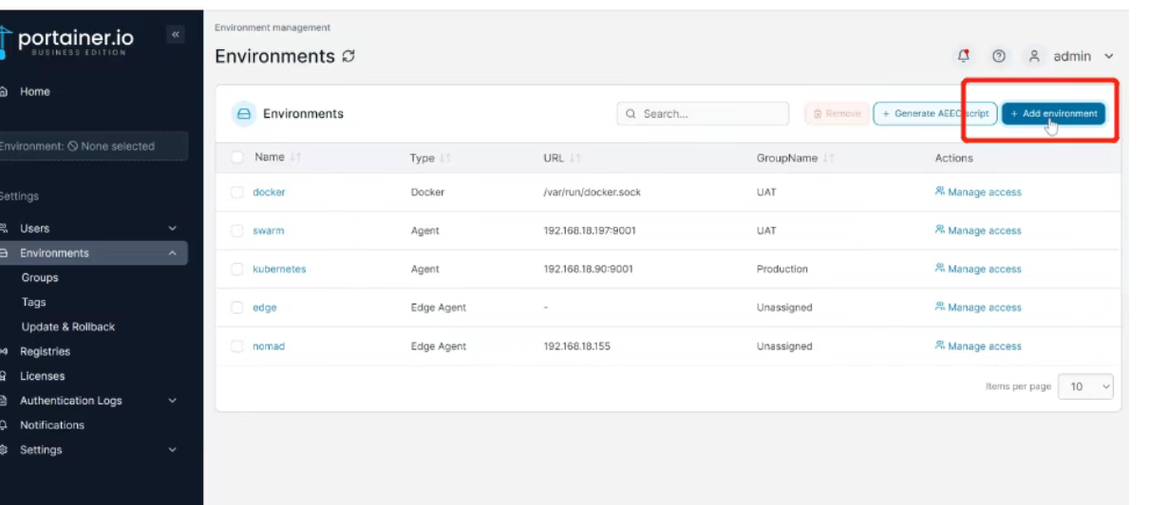Open the notifications bell icon
The width and height of the screenshot is (1167, 505).
click(x=964, y=57)
